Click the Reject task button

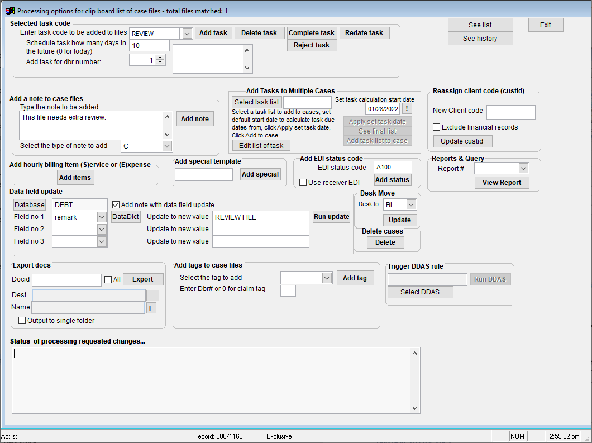tap(312, 45)
